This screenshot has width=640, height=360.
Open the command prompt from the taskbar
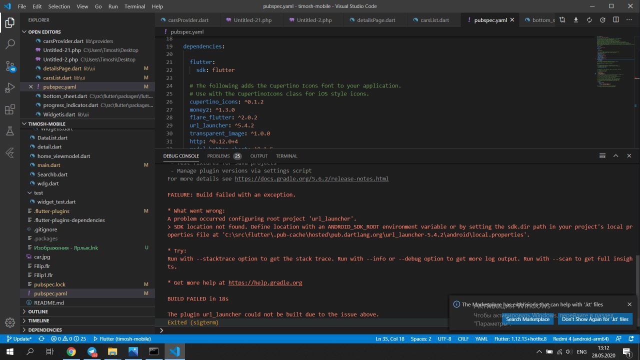[x=153, y=351]
